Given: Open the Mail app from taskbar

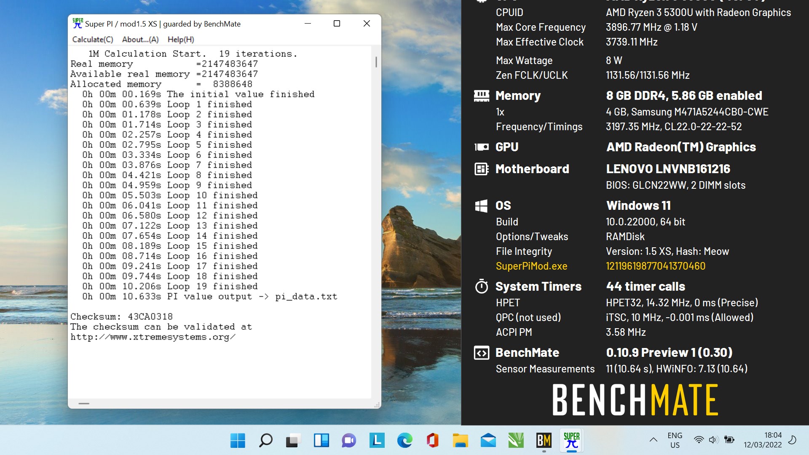Looking at the screenshot, I should 488,441.
